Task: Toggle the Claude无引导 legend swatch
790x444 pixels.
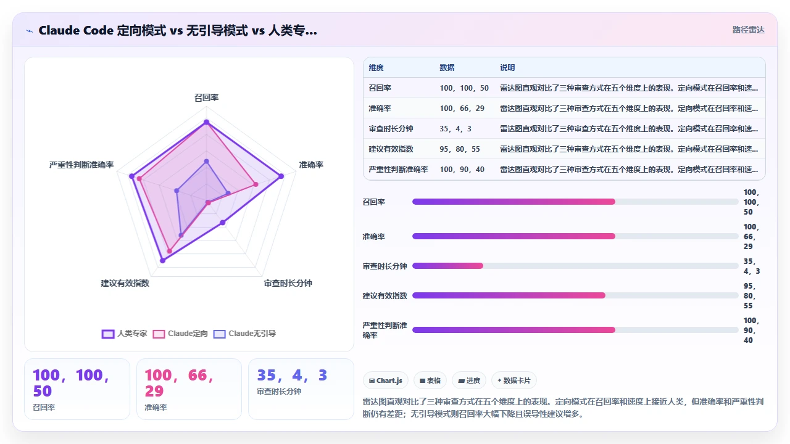Action: pyautogui.click(x=220, y=334)
